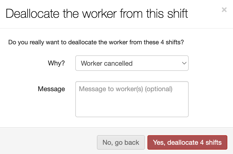
Task: Confirm with 'Yes, deallocate 4 shifts'
Action: point(187,142)
